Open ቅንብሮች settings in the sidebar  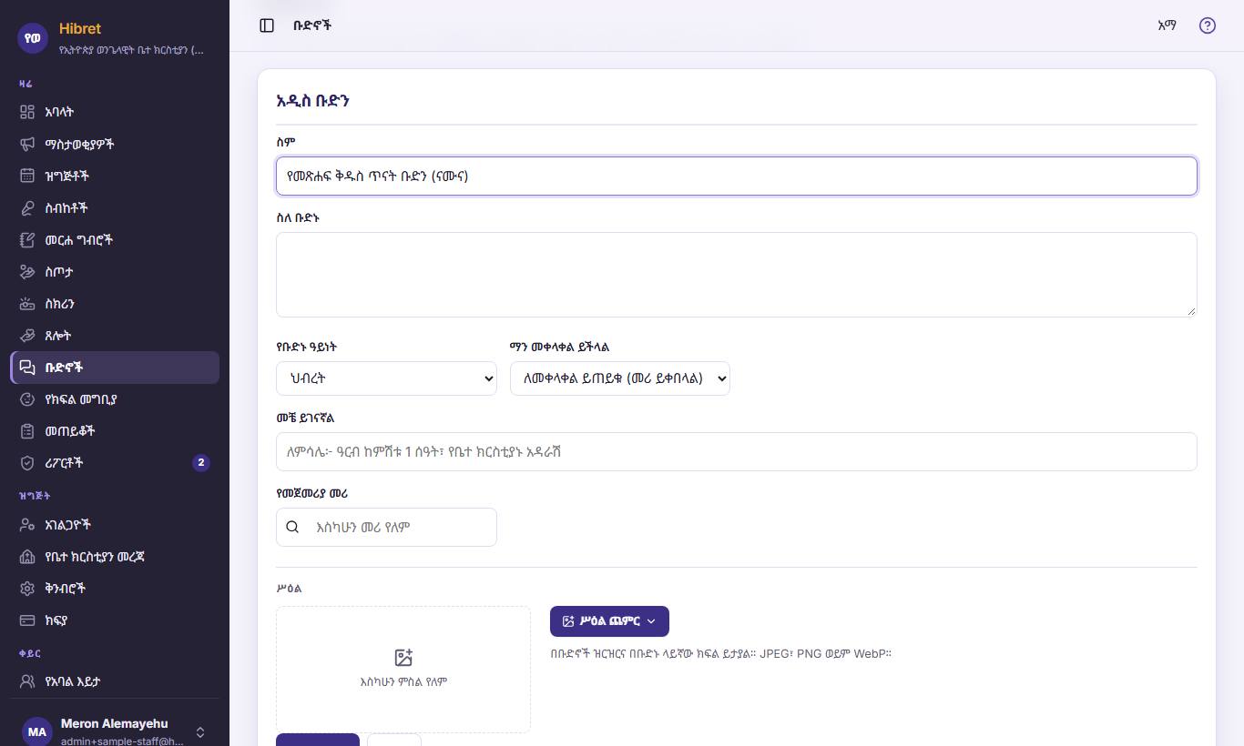(x=115, y=588)
